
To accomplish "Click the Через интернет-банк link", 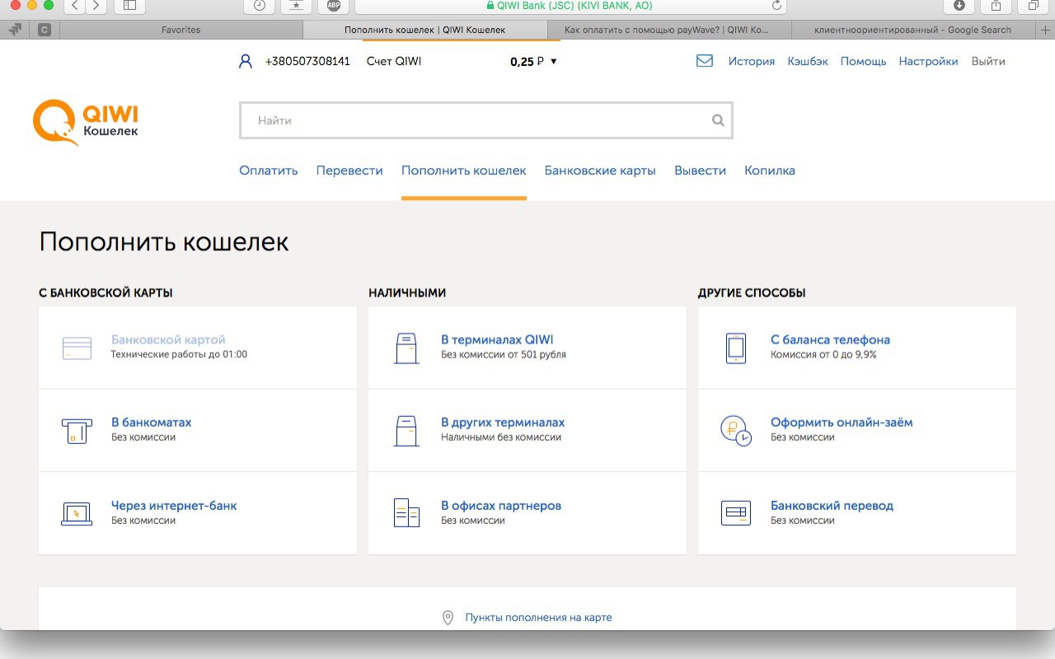I will click(x=174, y=506).
